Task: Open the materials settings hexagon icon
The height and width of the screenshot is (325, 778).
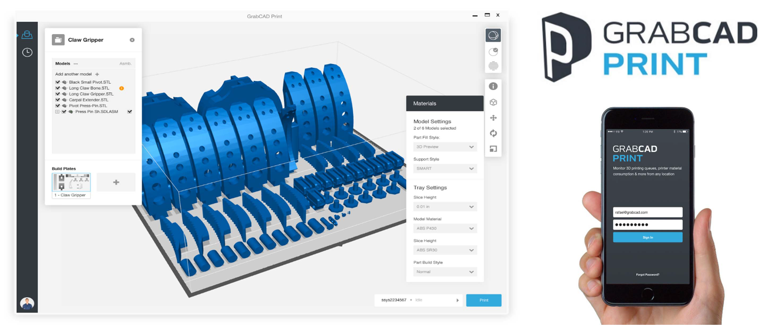Action: click(x=493, y=102)
